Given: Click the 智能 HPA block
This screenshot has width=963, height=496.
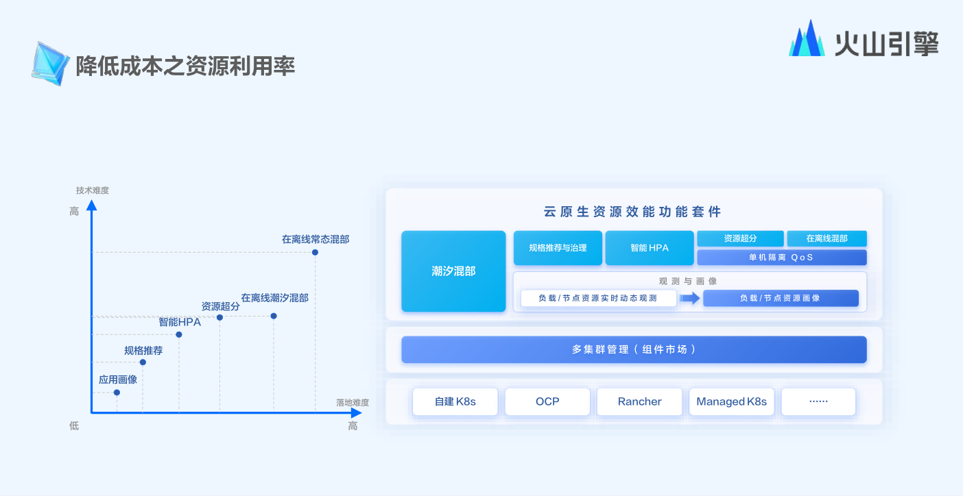Looking at the screenshot, I should [649, 248].
